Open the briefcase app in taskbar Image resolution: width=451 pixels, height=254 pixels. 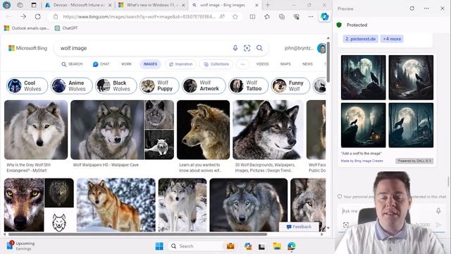230,246
